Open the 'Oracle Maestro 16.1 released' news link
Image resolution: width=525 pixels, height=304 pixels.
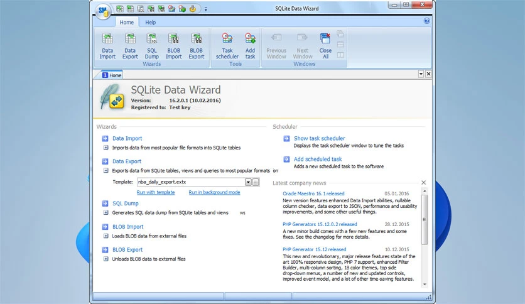coord(313,193)
